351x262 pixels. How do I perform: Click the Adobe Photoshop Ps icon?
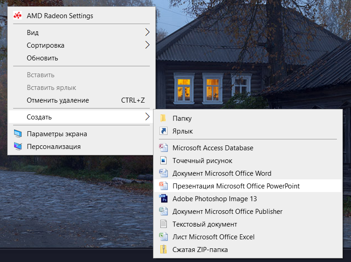click(x=163, y=198)
